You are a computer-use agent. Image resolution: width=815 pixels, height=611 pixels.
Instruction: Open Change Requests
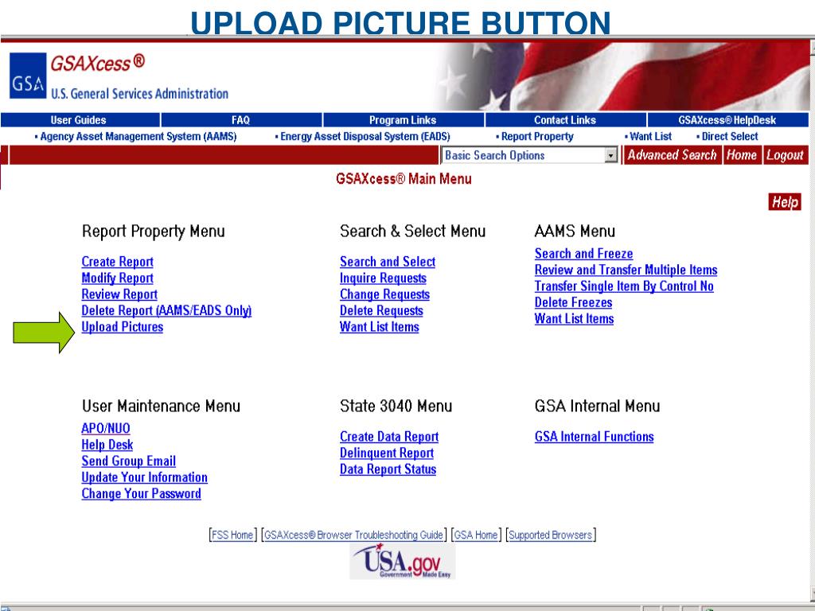coord(384,294)
